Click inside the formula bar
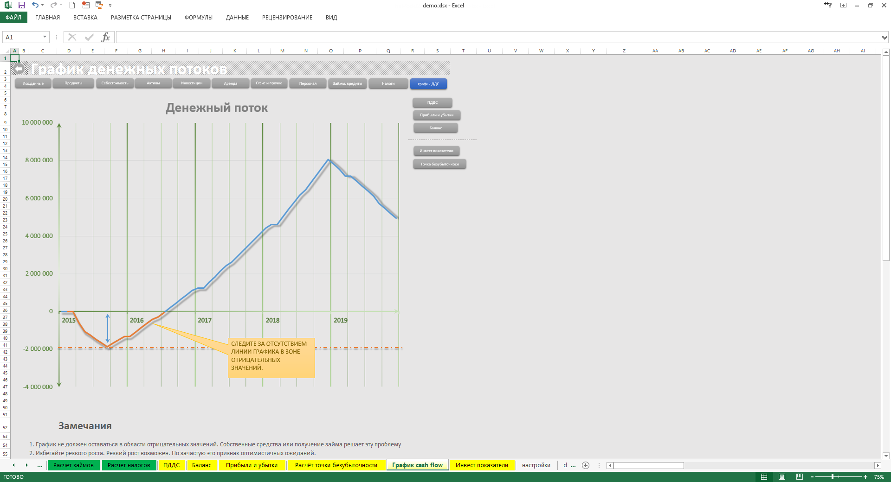The height and width of the screenshot is (482, 891). pos(498,37)
